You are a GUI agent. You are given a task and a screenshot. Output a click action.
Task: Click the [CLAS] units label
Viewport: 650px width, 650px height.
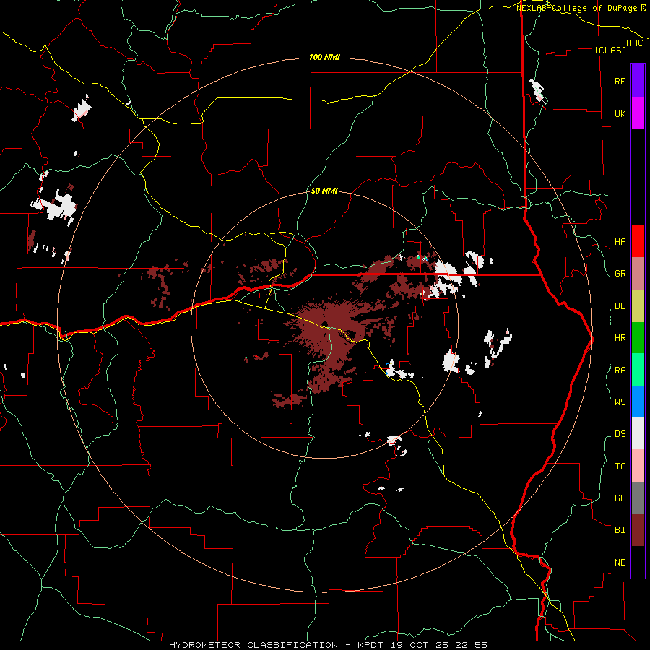click(x=610, y=50)
